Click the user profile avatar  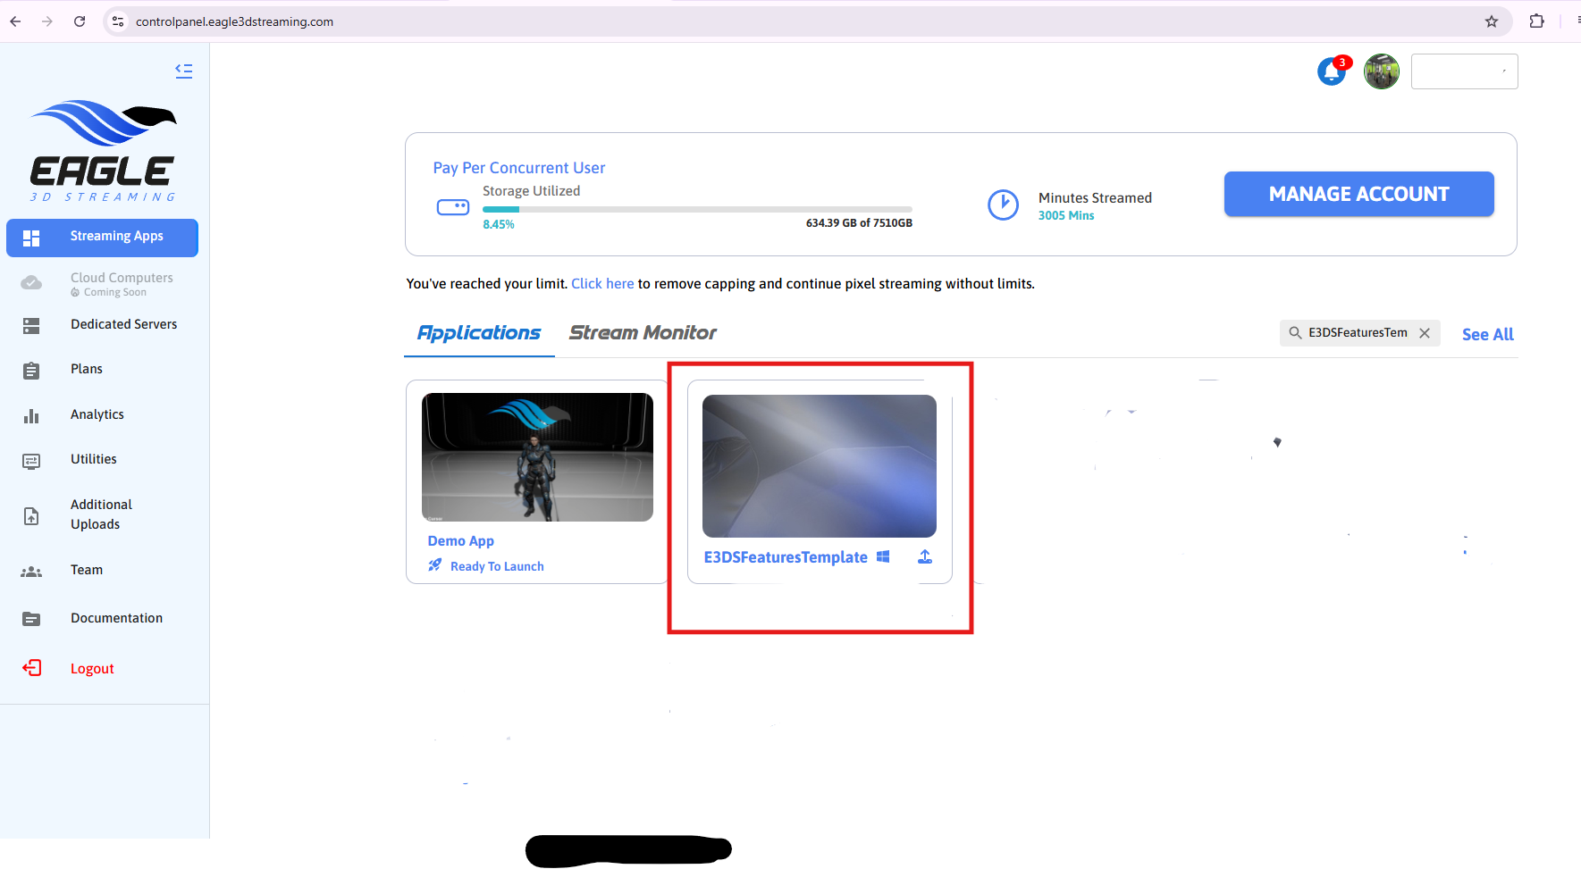pyautogui.click(x=1381, y=71)
